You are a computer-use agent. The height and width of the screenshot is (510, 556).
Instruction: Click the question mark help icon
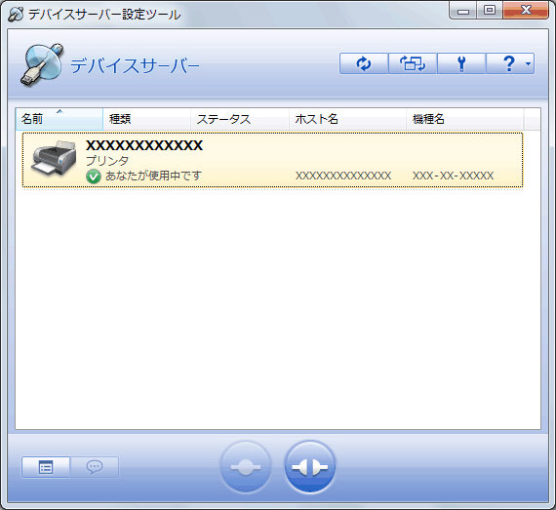point(509,63)
